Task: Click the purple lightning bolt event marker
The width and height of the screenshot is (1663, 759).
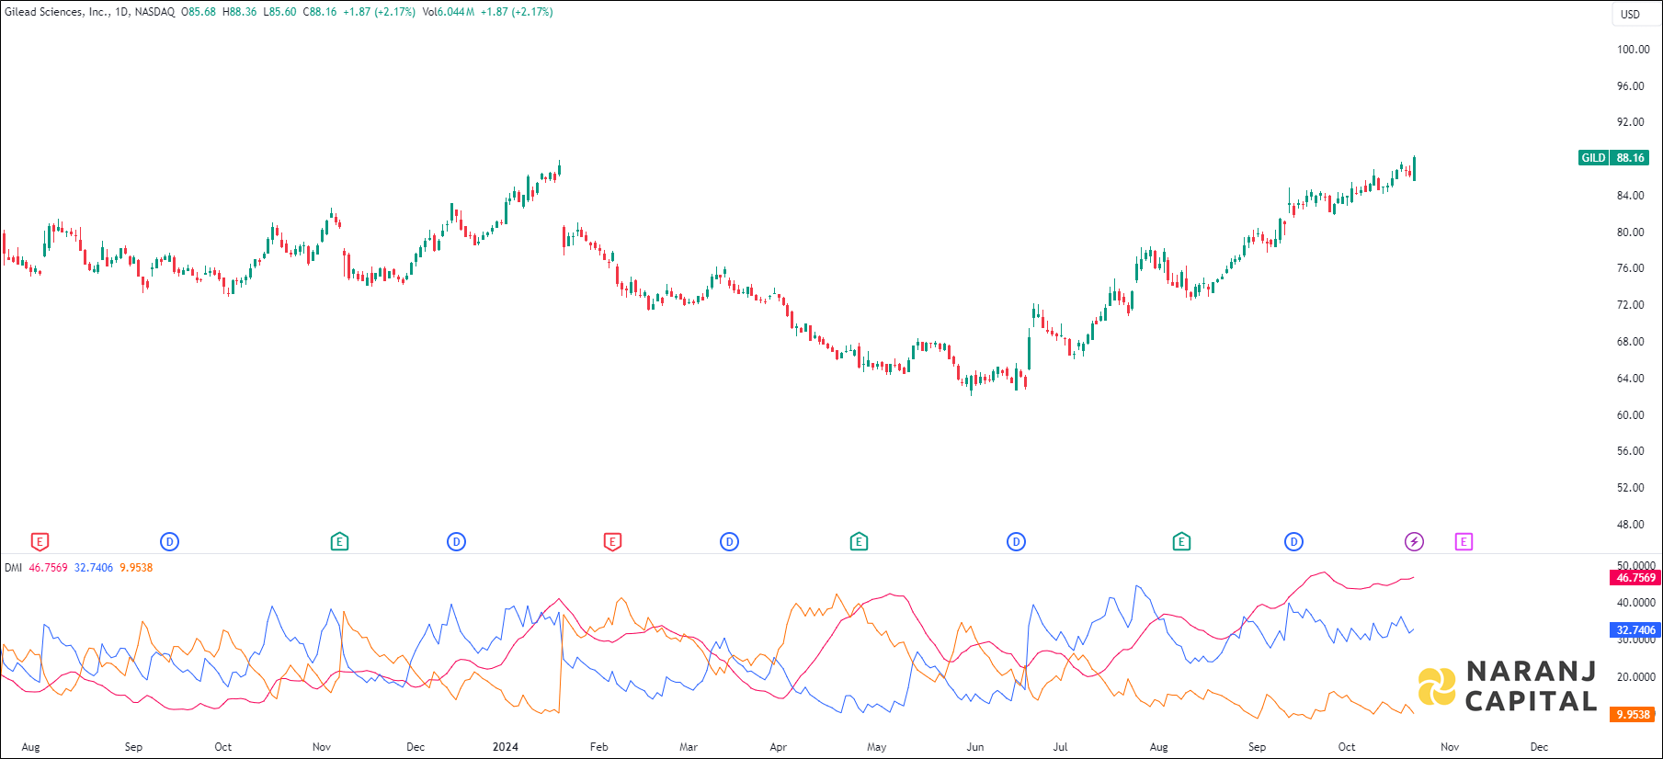Action: [x=1414, y=542]
